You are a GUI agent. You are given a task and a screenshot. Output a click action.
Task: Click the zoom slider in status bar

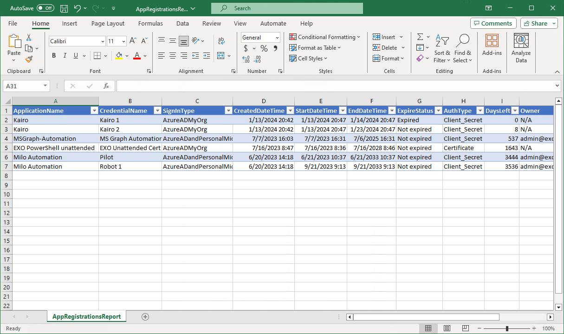tap(507, 328)
